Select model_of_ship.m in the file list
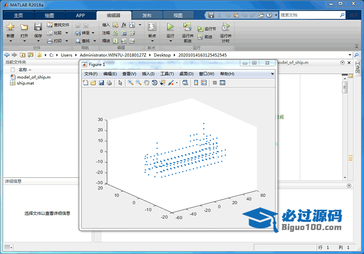Screen dimensions: 364x254 tap(33, 77)
